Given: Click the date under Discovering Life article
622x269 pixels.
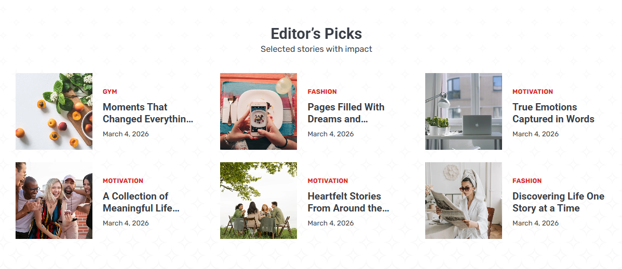Looking at the screenshot, I should point(535,223).
